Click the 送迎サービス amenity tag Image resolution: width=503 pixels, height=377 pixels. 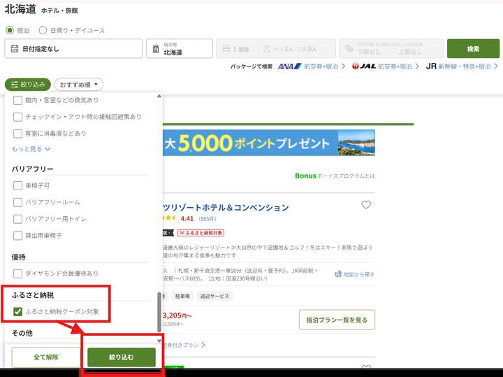[x=214, y=296]
